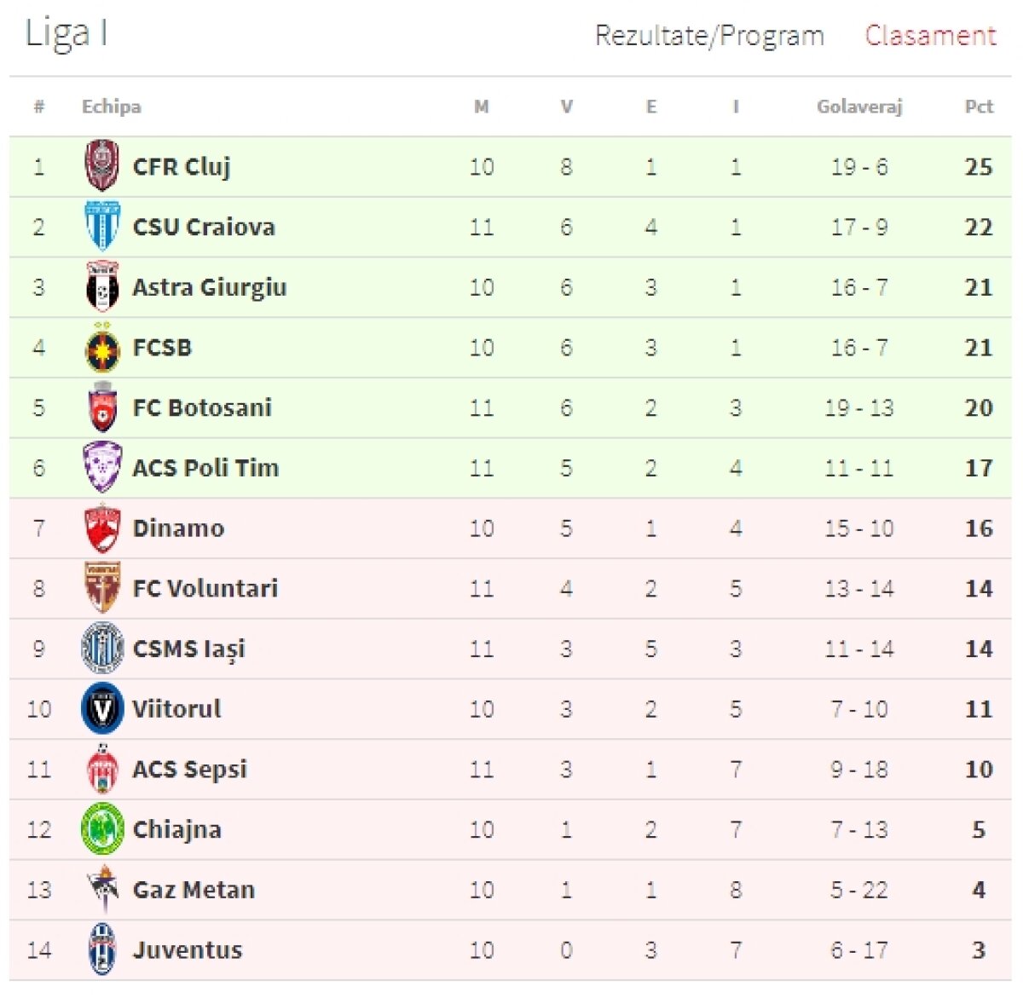
Task: Switch to the Rezultate/Program tab
Action: coord(709,36)
